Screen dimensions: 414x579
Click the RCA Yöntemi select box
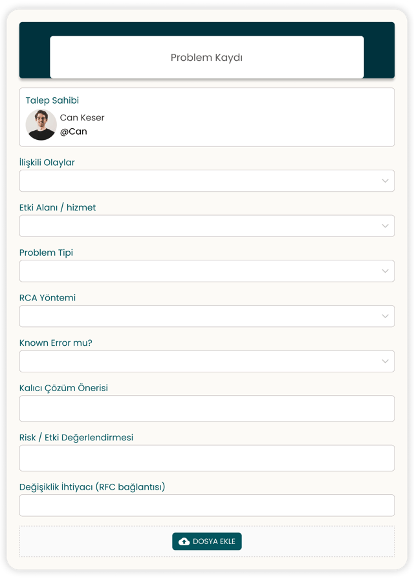pyautogui.click(x=194, y=317)
